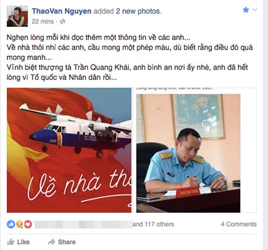268x250 pixels.
Task: Click the curved arrow Share icon
Action: (x=51, y=242)
